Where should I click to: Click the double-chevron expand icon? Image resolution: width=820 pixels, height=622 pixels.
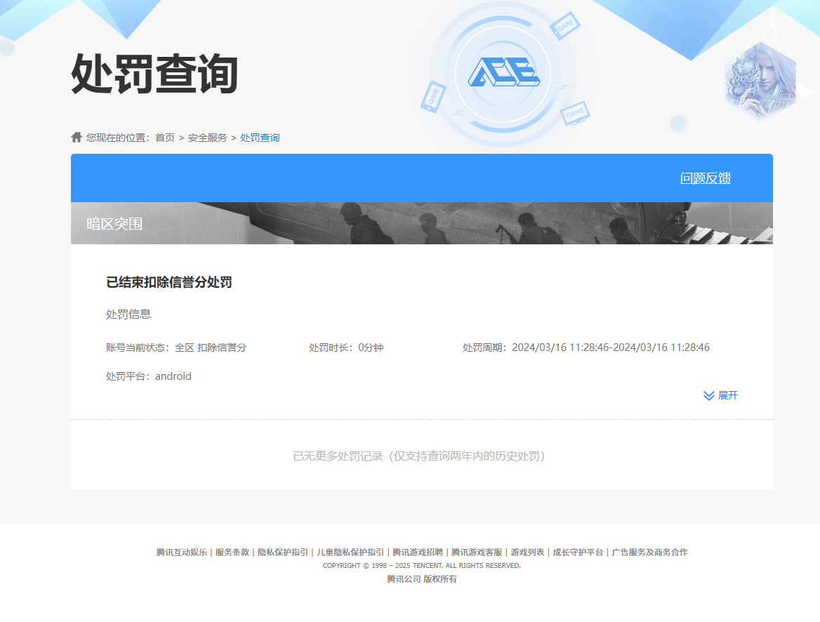point(708,396)
